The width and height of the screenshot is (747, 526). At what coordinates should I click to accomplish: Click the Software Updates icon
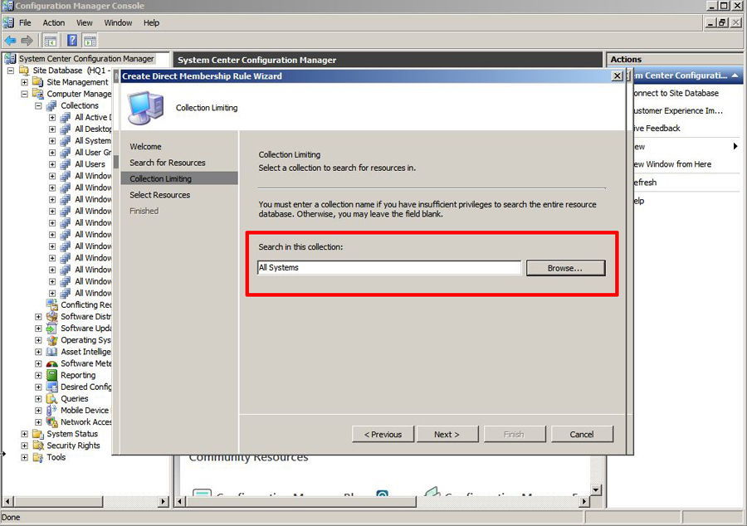pyautogui.click(x=51, y=329)
